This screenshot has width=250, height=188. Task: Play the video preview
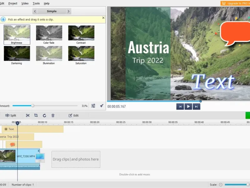point(188,107)
